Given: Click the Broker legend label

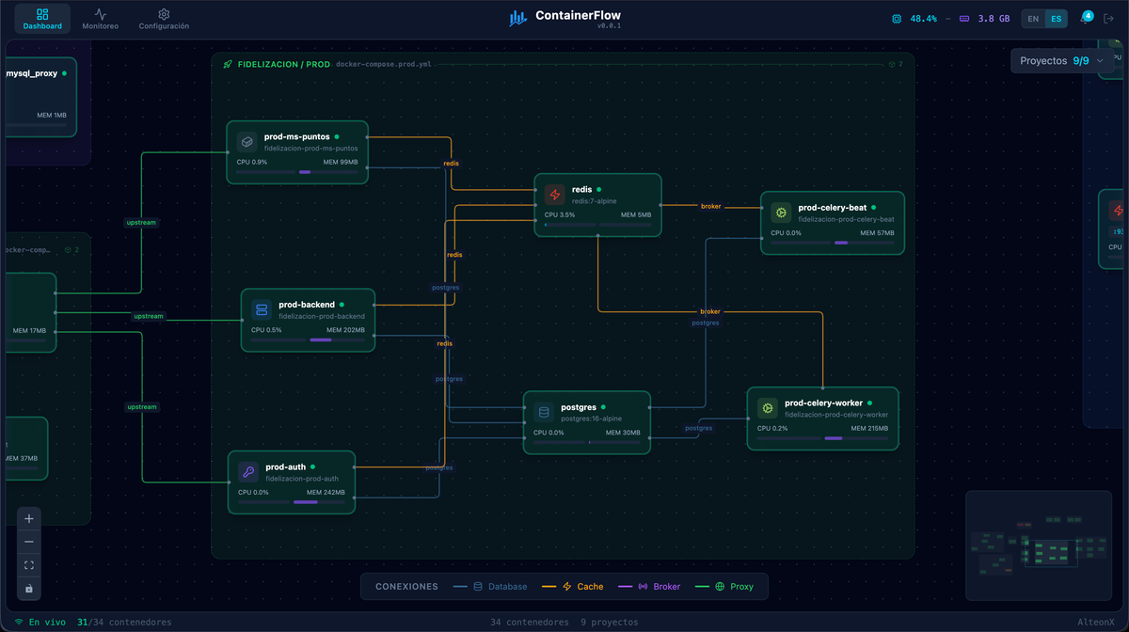Looking at the screenshot, I should [x=667, y=587].
